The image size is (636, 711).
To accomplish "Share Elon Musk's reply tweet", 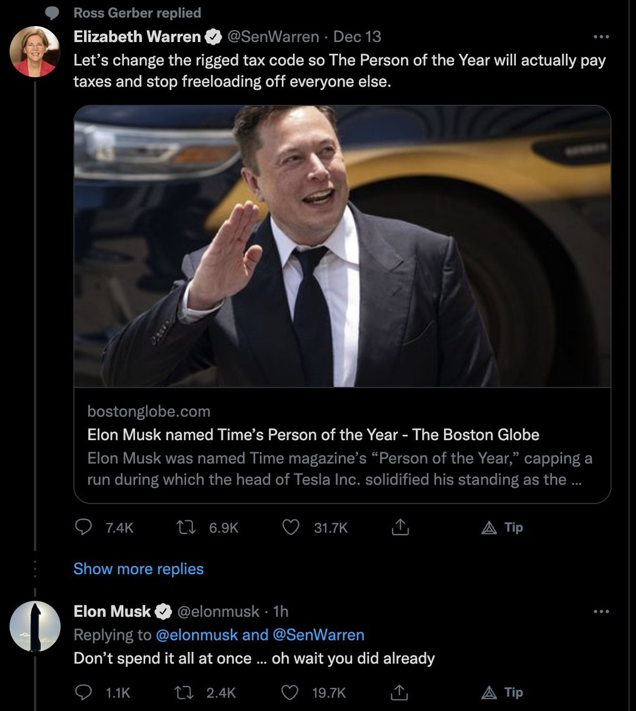I will (x=400, y=692).
